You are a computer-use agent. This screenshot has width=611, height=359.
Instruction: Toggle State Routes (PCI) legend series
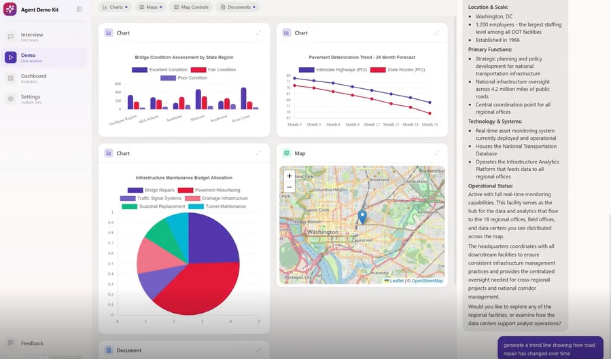pos(398,70)
